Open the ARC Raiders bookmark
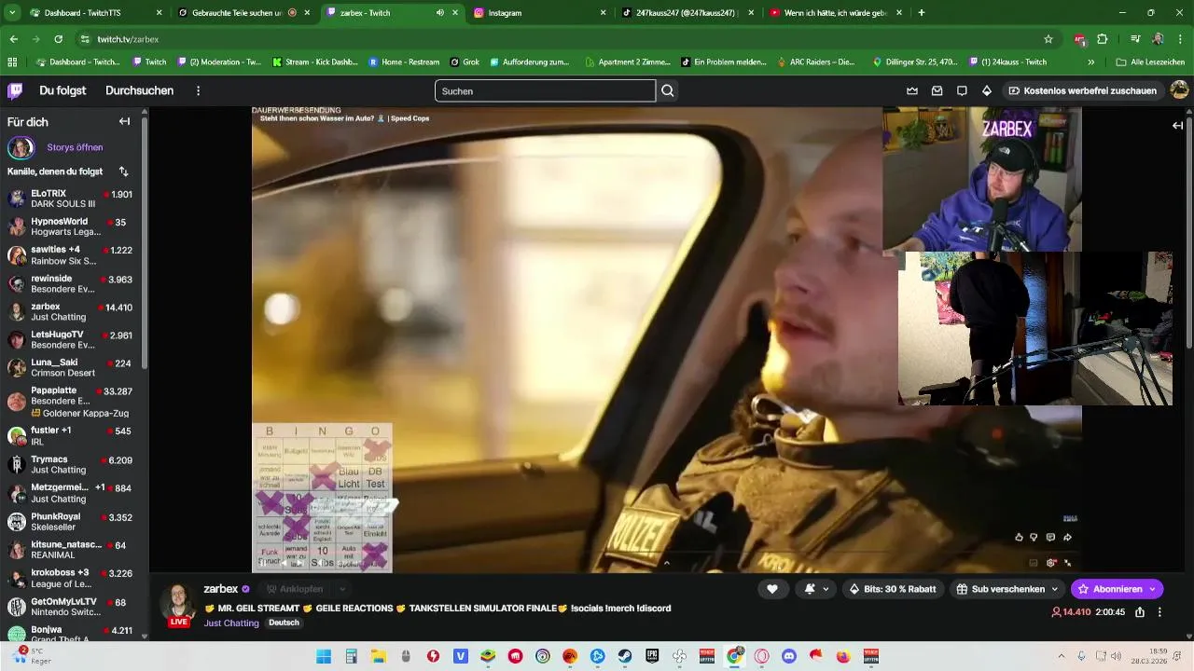Screen dimensions: 1194x671 pos(816,62)
